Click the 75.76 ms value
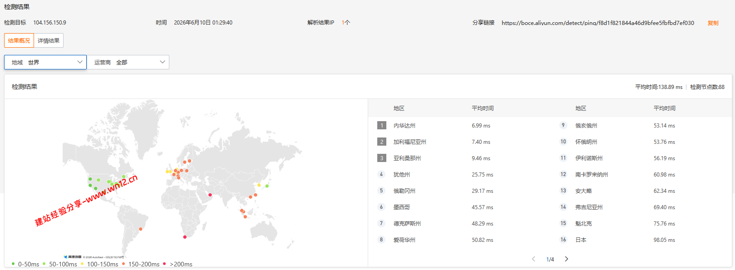Screen dimensions: 735x270 pyautogui.click(x=664, y=224)
